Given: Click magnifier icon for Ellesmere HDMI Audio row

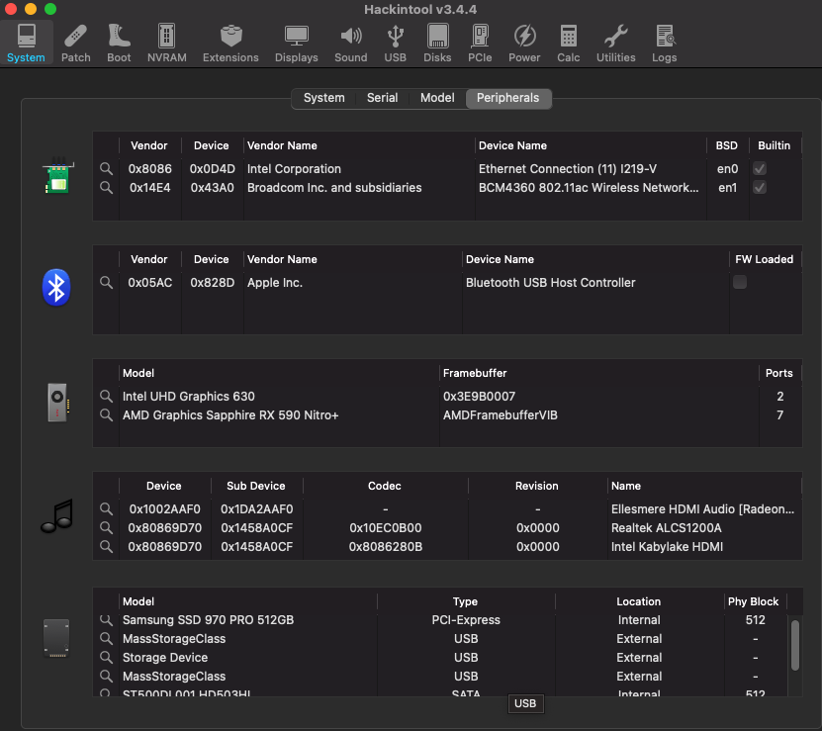Looking at the screenshot, I should [107, 508].
